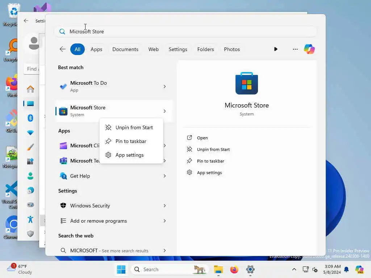Open Gaming controller icon in Settings sidebar
371x278 pixels.
(x=30, y=205)
